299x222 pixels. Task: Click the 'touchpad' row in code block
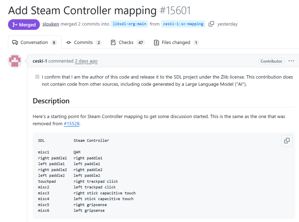pyautogui.click(x=47, y=181)
